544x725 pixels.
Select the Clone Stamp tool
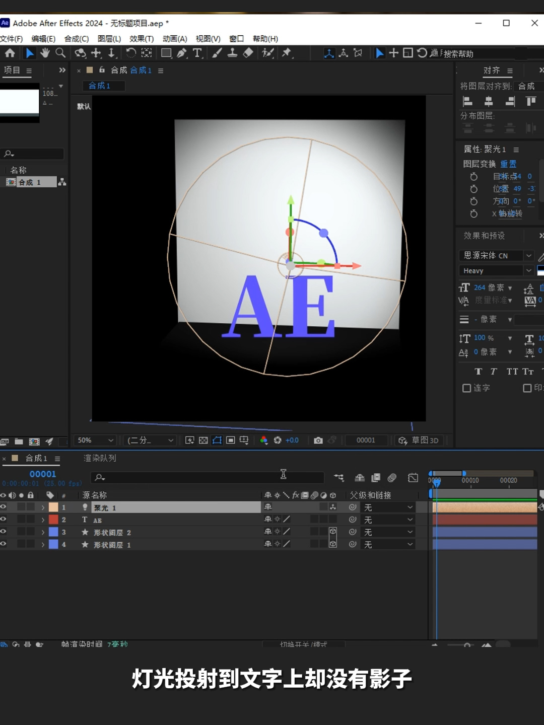[x=232, y=53]
